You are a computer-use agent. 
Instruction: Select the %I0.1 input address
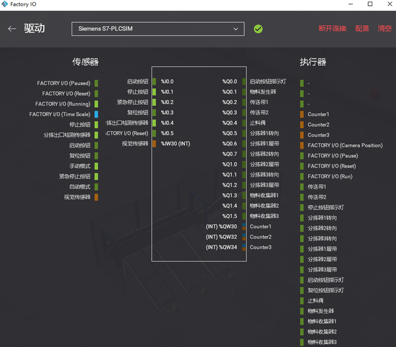[x=167, y=92]
